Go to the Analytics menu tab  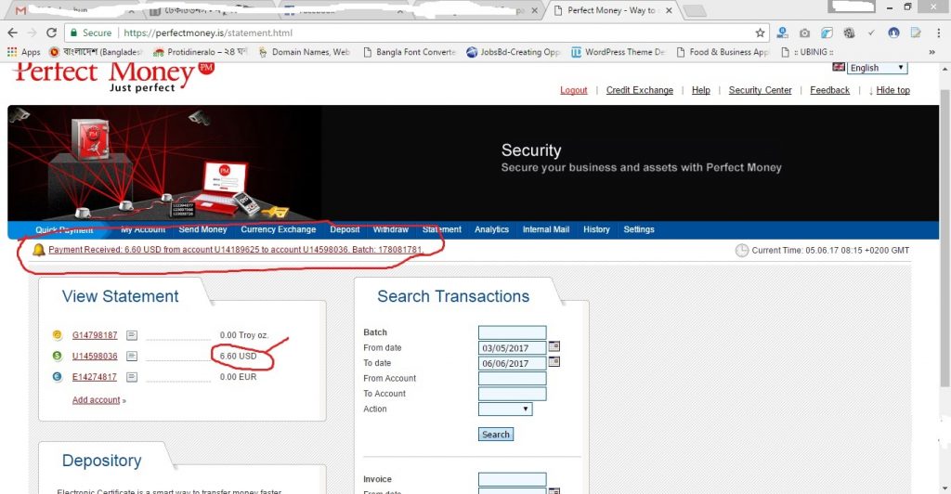[x=491, y=229]
